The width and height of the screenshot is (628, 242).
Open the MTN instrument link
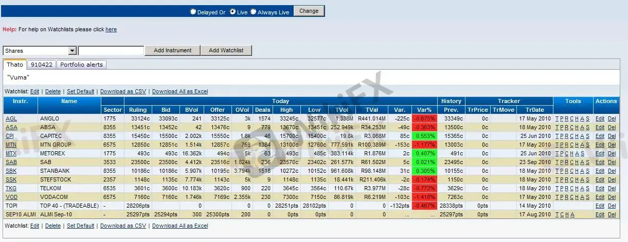pyautogui.click(x=11, y=145)
